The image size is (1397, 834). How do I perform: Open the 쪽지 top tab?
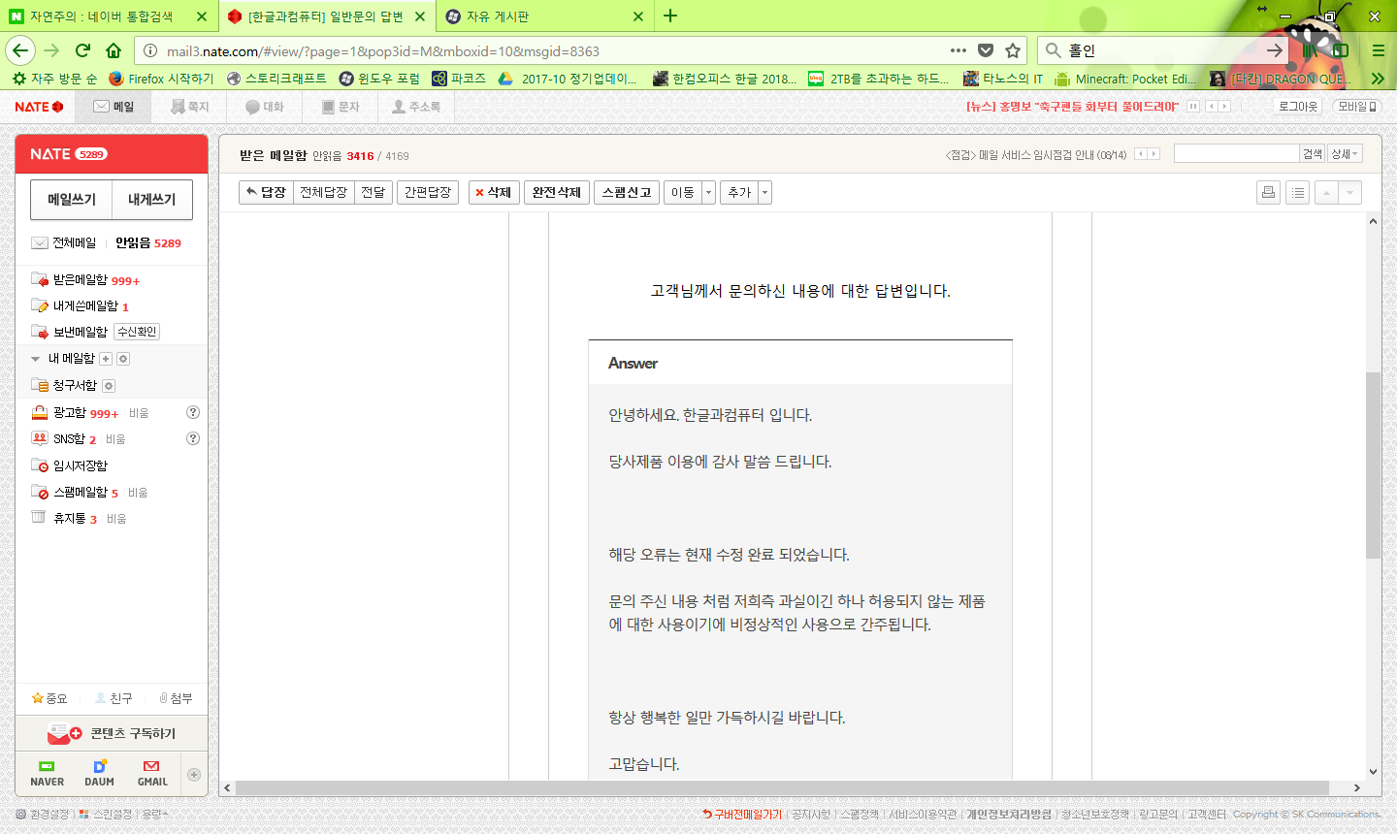click(190, 107)
